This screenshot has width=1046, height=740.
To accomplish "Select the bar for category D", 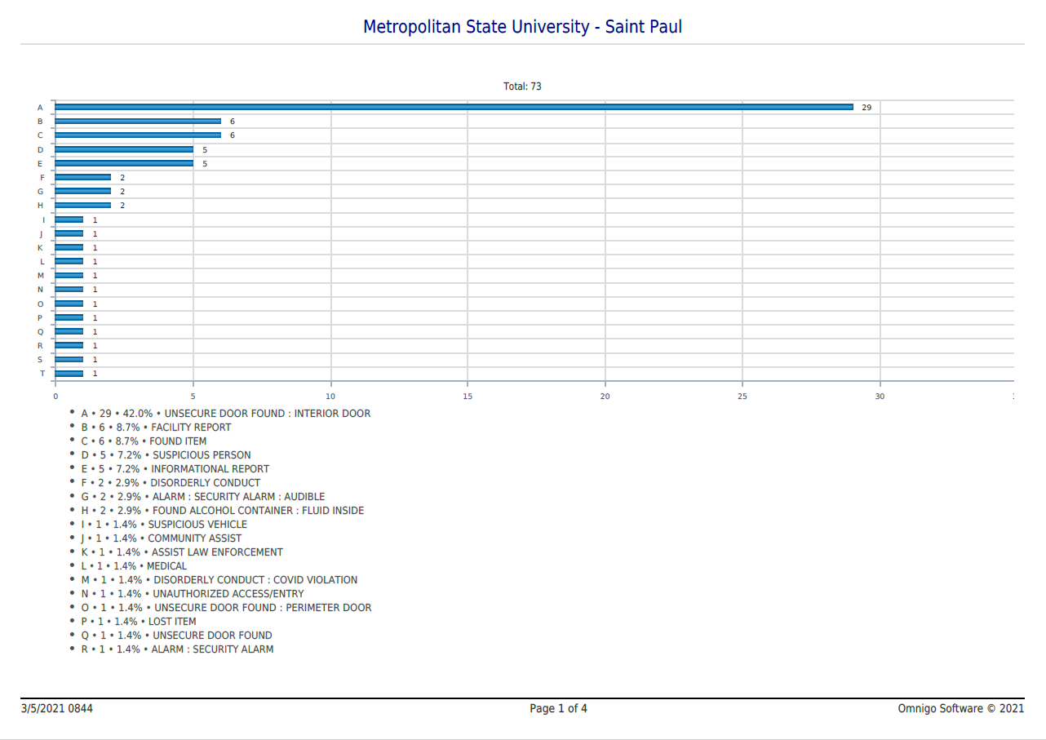I will point(124,149).
